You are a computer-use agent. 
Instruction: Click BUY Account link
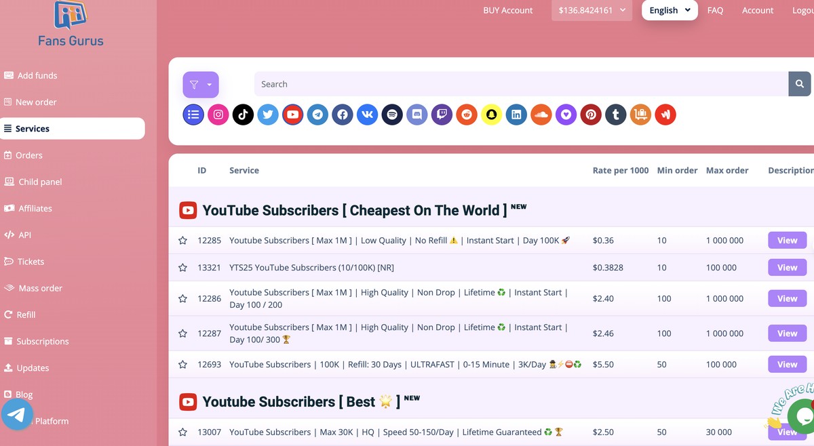(507, 10)
